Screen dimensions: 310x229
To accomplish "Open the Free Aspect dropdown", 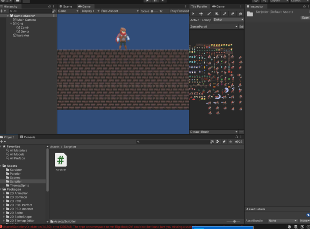I will pos(120,11).
